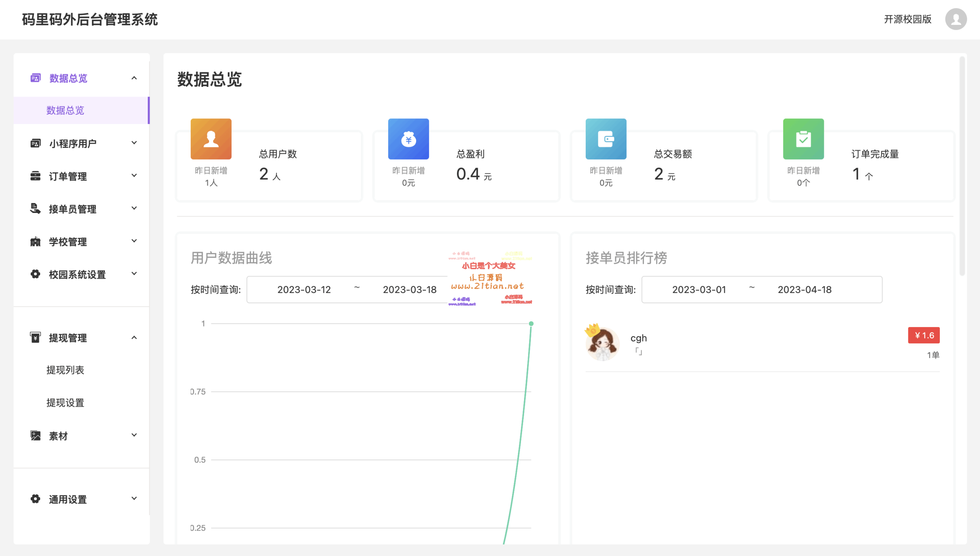This screenshot has width=980, height=556.
Task: Click the blue money bag profit icon
Action: [x=408, y=139]
